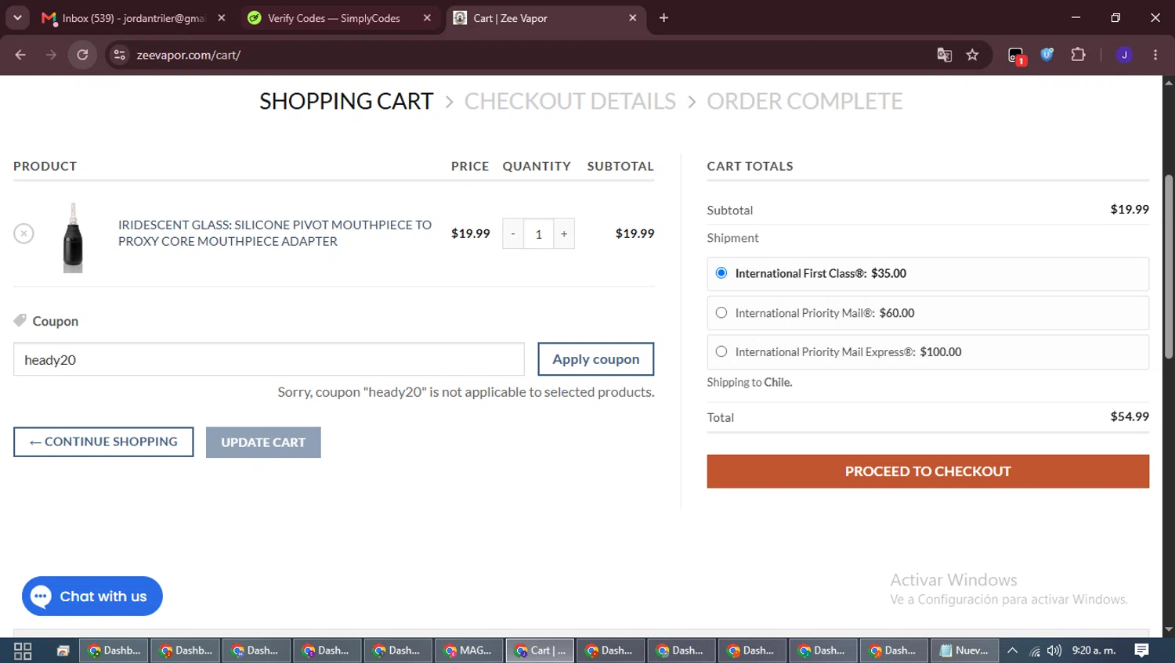Open the taskbar app next to Task View
Viewport: 1175px width, 663px height.
(x=63, y=650)
